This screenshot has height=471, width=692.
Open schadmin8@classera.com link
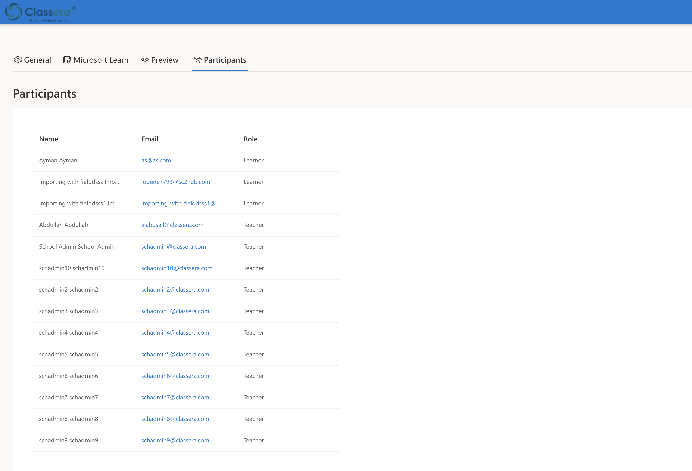[x=175, y=419]
